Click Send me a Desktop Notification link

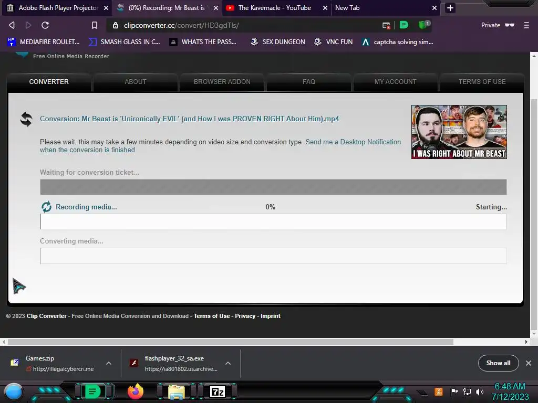[x=353, y=142]
